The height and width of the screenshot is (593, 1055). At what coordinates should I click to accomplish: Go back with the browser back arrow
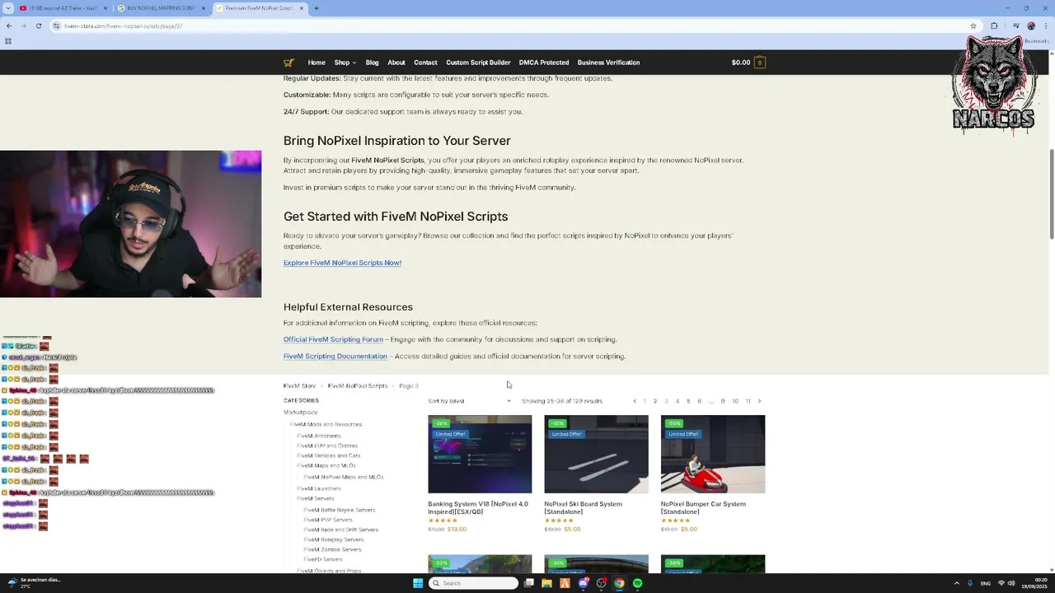[x=9, y=26]
